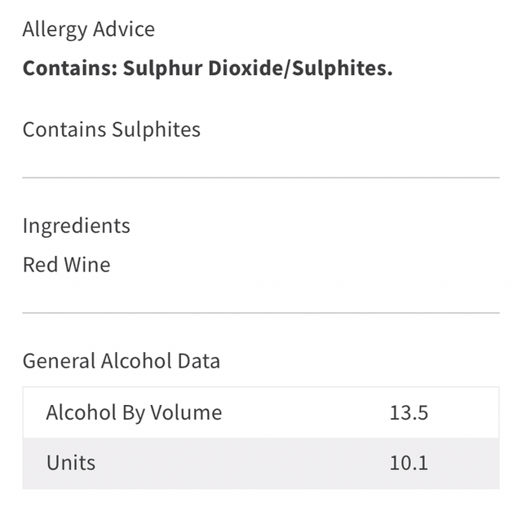Click the divider line below Red Wine
The height and width of the screenshot is (506, 522).
click(x=261, y=312)
